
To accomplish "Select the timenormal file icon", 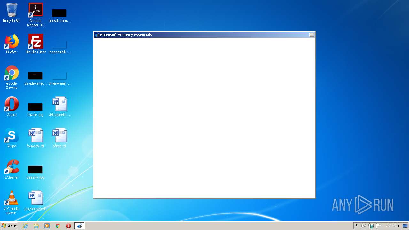I will click(x=59, y=79).
